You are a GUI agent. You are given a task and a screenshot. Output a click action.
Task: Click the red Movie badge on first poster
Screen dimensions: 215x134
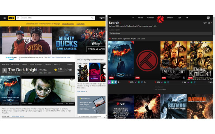(111, 77)
